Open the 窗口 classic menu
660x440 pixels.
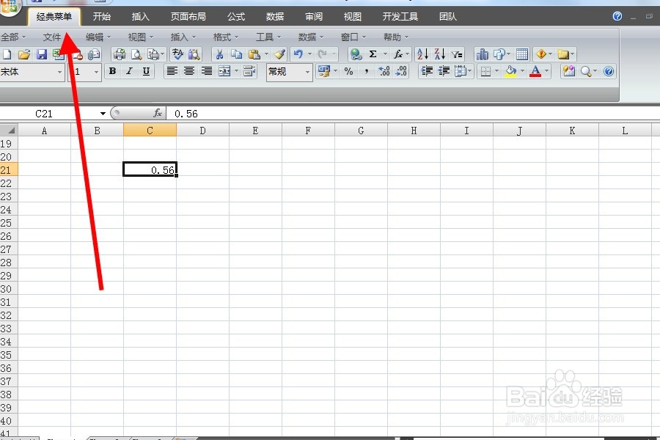pyautogui.click(x=353, y=37)
